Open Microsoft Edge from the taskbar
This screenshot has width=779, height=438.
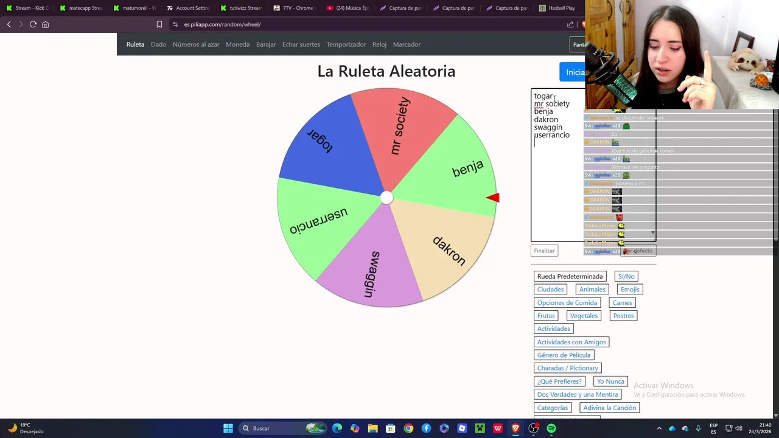(x=337, y=428)
